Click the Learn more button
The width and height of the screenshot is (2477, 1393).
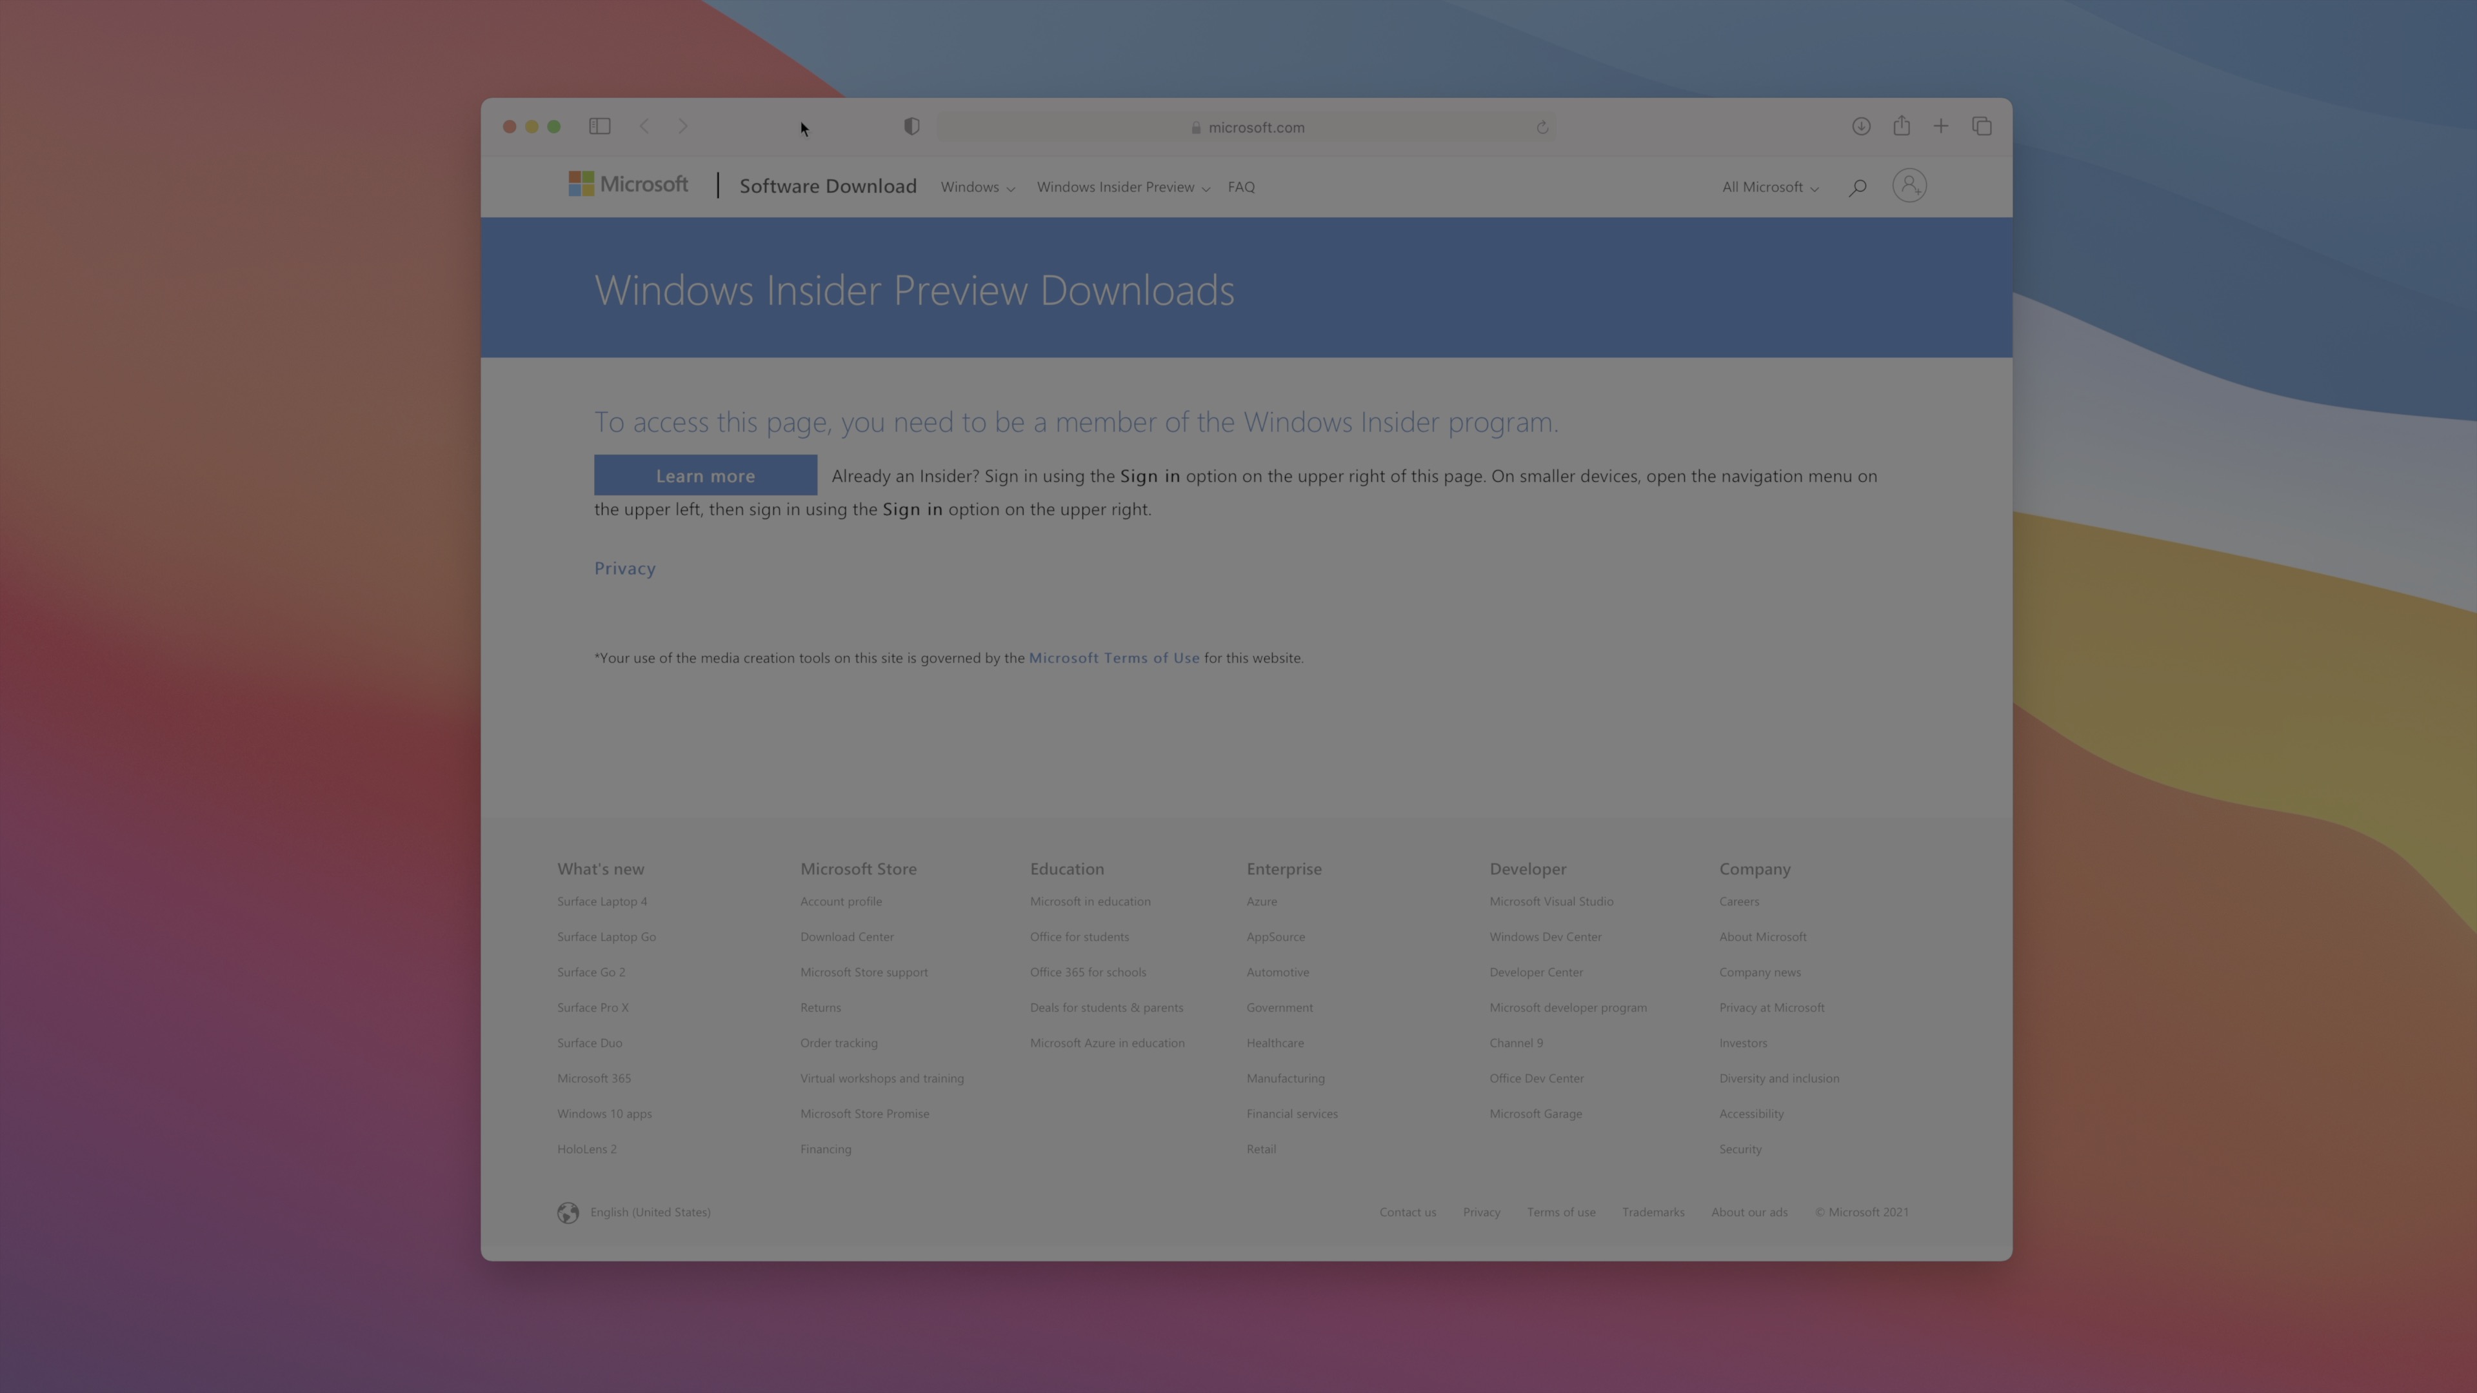click(x=705, y=475)
